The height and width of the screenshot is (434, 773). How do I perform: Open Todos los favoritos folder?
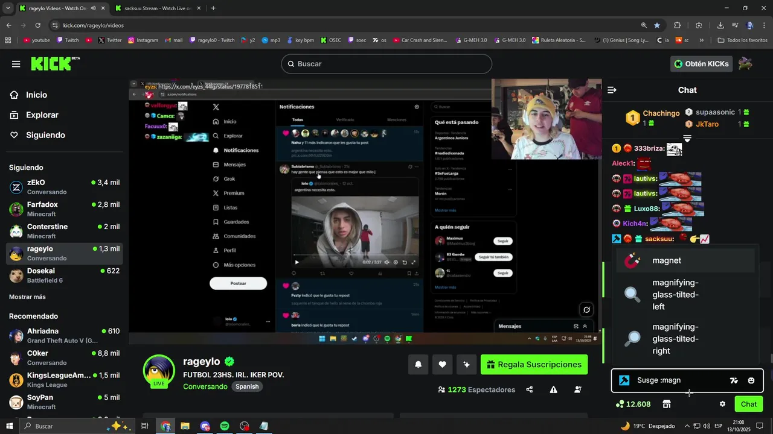click(742, 40)
